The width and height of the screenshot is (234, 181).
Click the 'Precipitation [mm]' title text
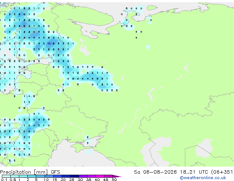click(x=24, y=172)
